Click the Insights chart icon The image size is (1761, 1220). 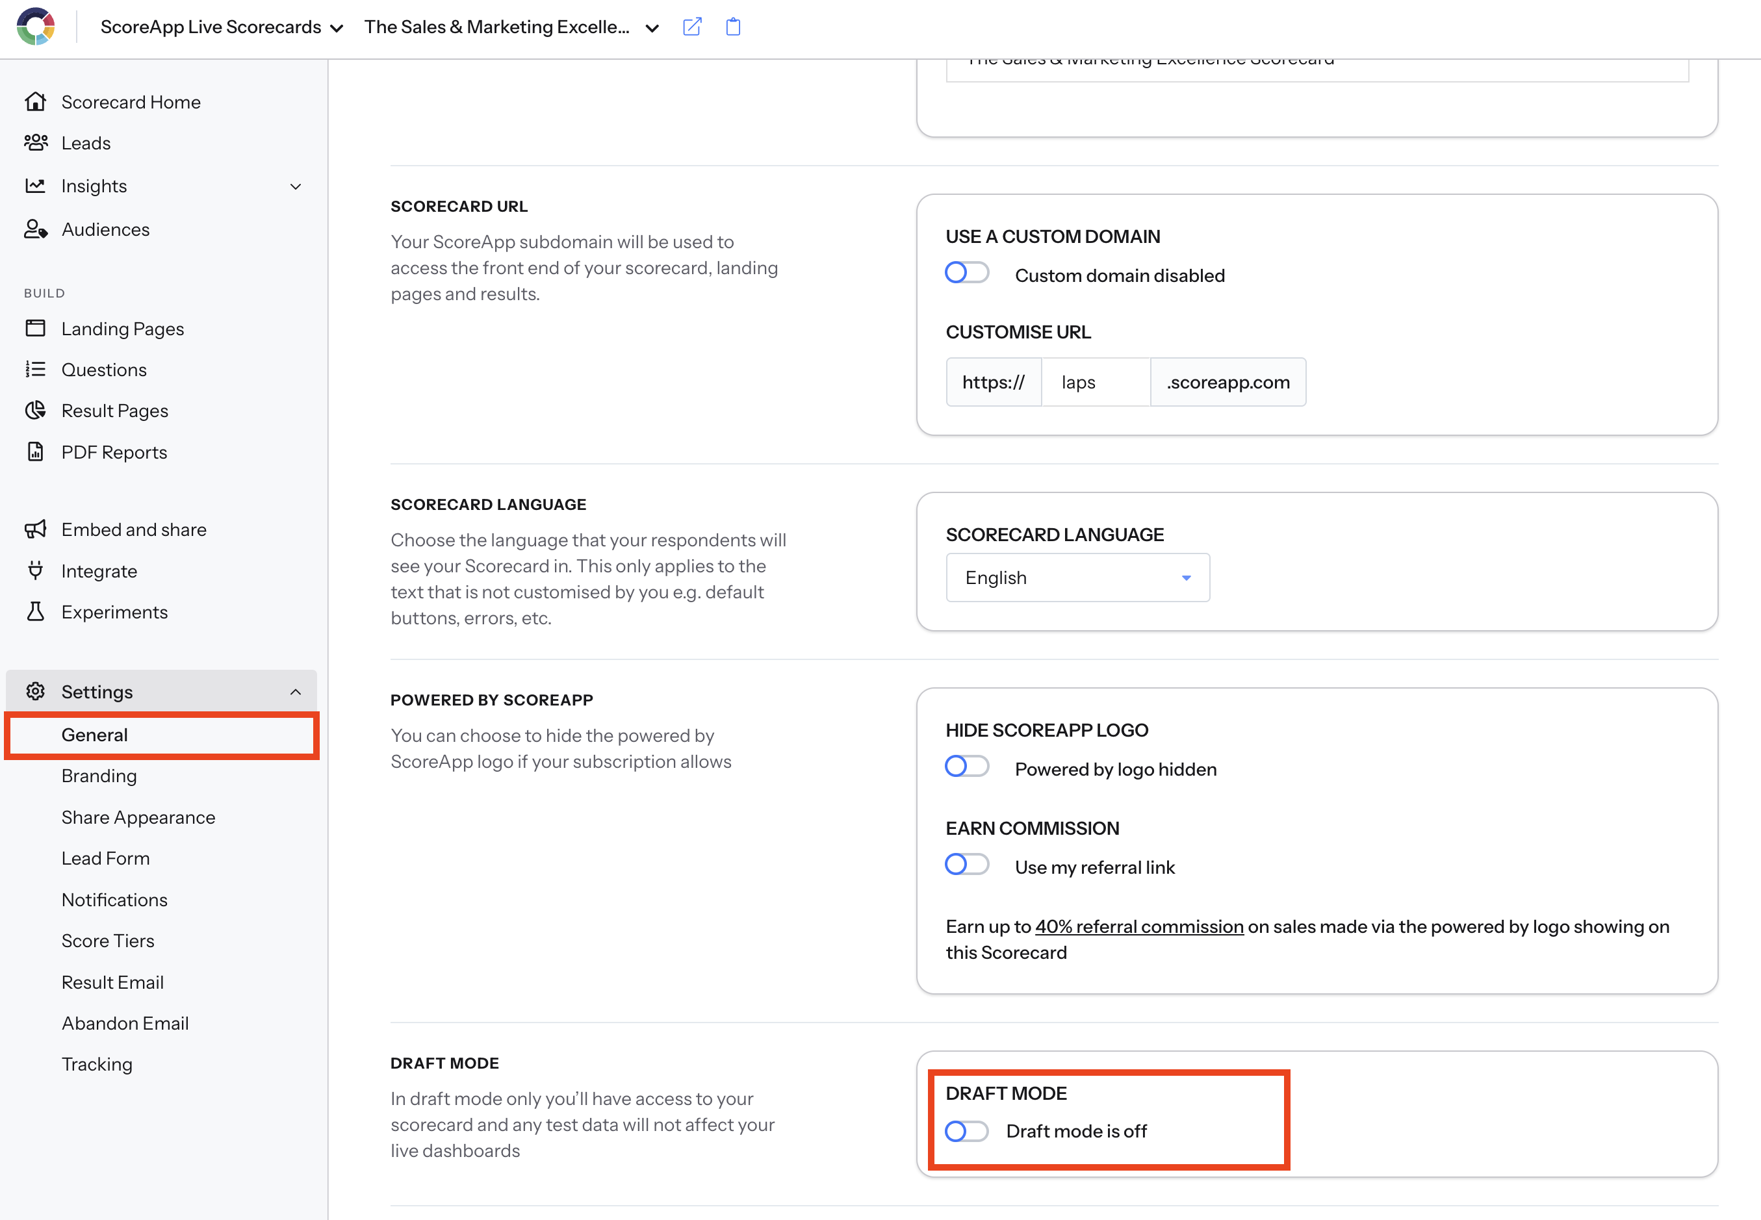pos(35,186)
